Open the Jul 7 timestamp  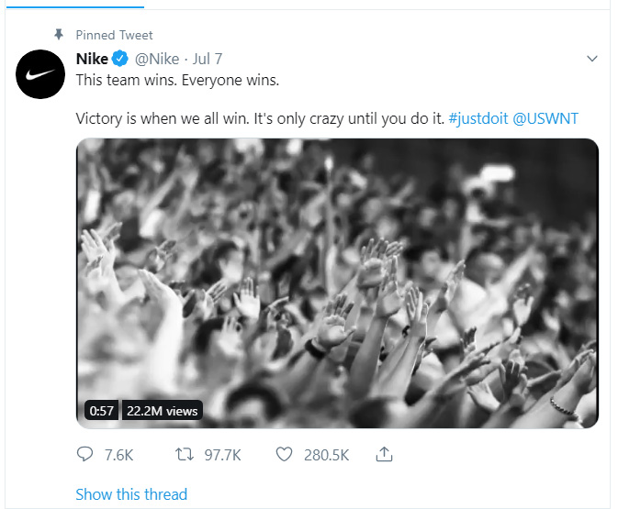point(207,60)
